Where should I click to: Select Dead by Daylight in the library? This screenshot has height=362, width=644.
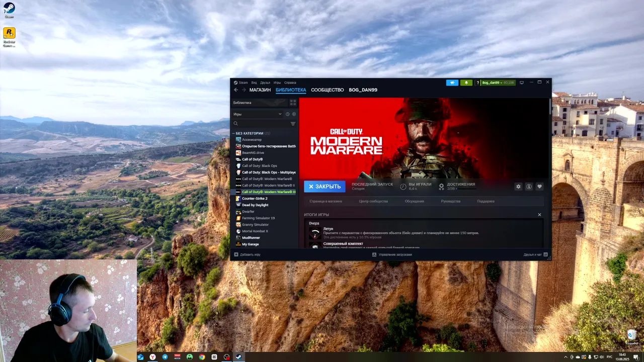[x=265, y=205]
